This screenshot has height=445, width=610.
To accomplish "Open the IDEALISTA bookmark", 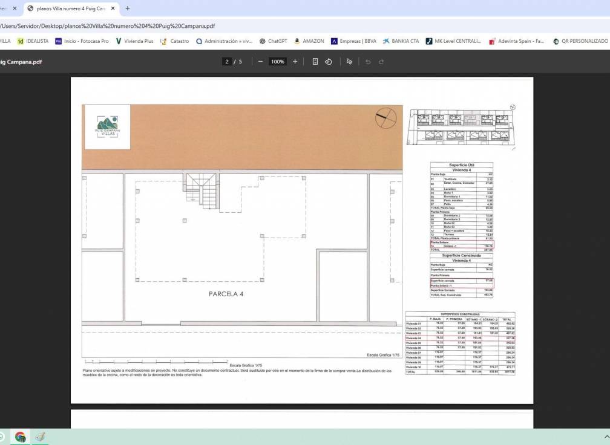I will pyautogui.click(x=33, y=41).
